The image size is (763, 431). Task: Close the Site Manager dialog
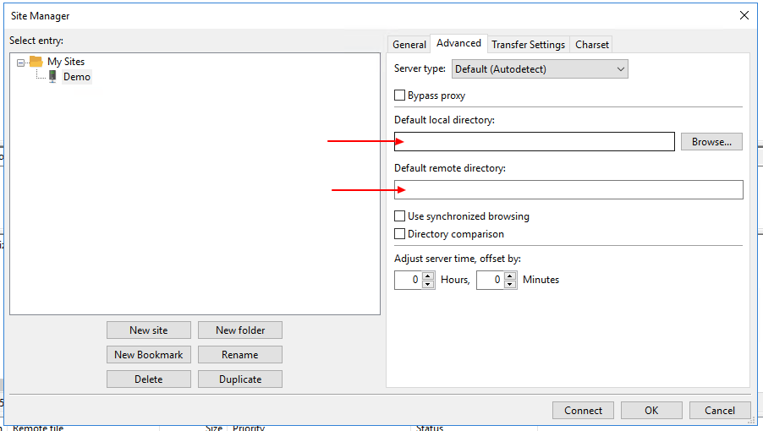tap(744, 15)
